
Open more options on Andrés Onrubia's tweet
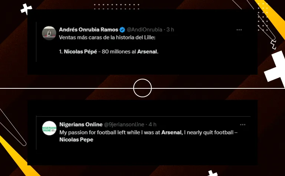(x=239, y=30)
